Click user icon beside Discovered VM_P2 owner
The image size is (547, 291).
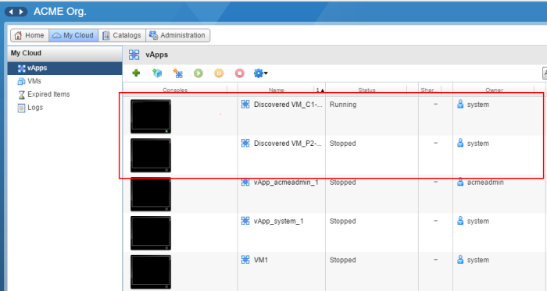tap(460, 143)
